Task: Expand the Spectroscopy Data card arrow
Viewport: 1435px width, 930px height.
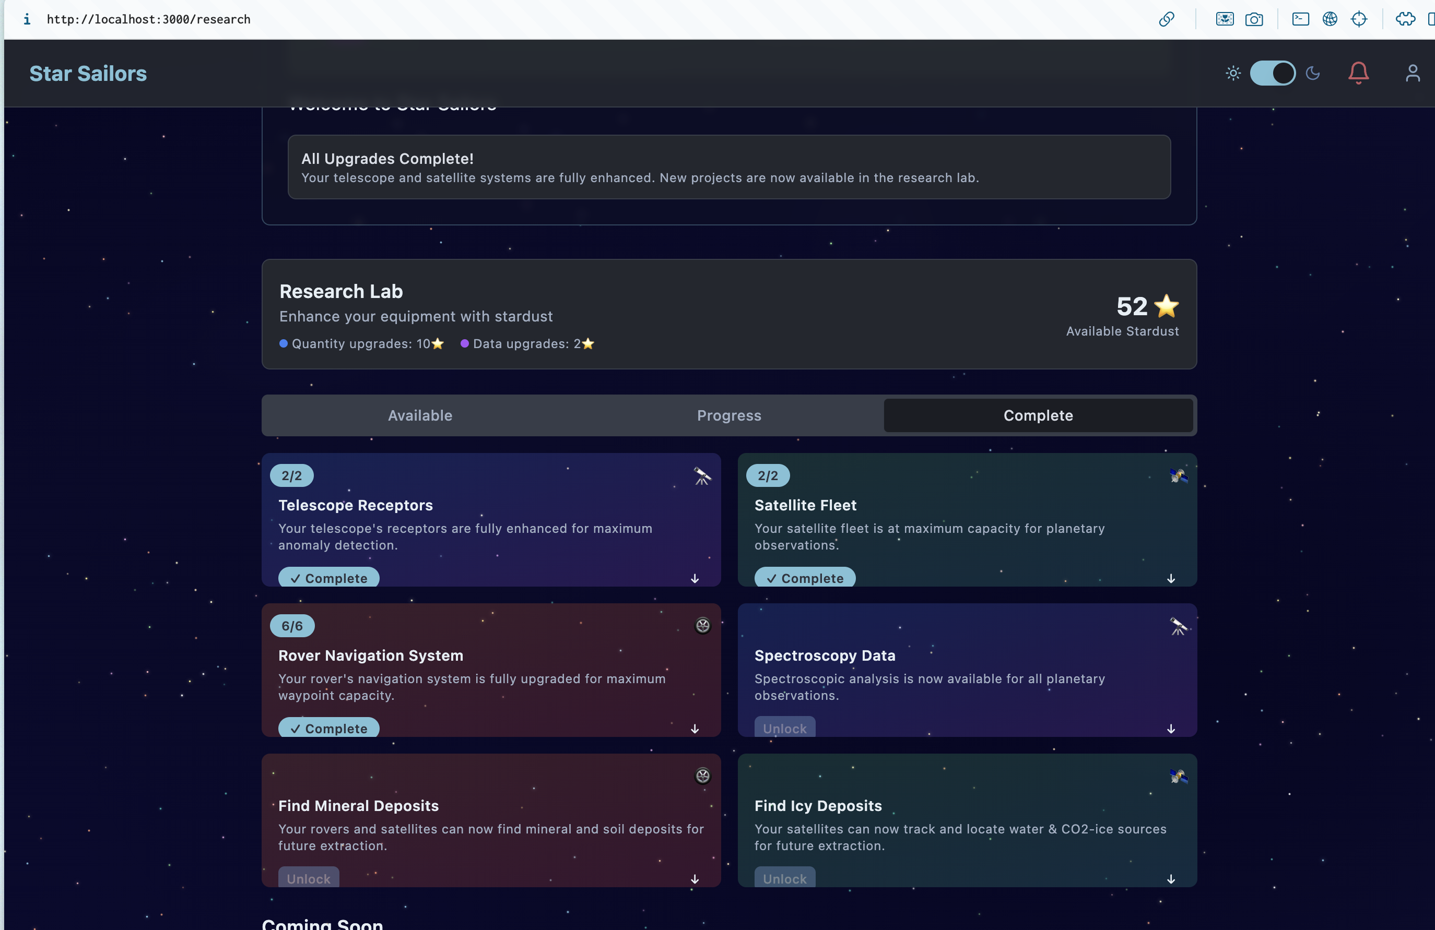Action: (x=1170, y=729)
